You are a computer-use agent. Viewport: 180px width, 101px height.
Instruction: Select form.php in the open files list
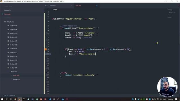(7, 14)
